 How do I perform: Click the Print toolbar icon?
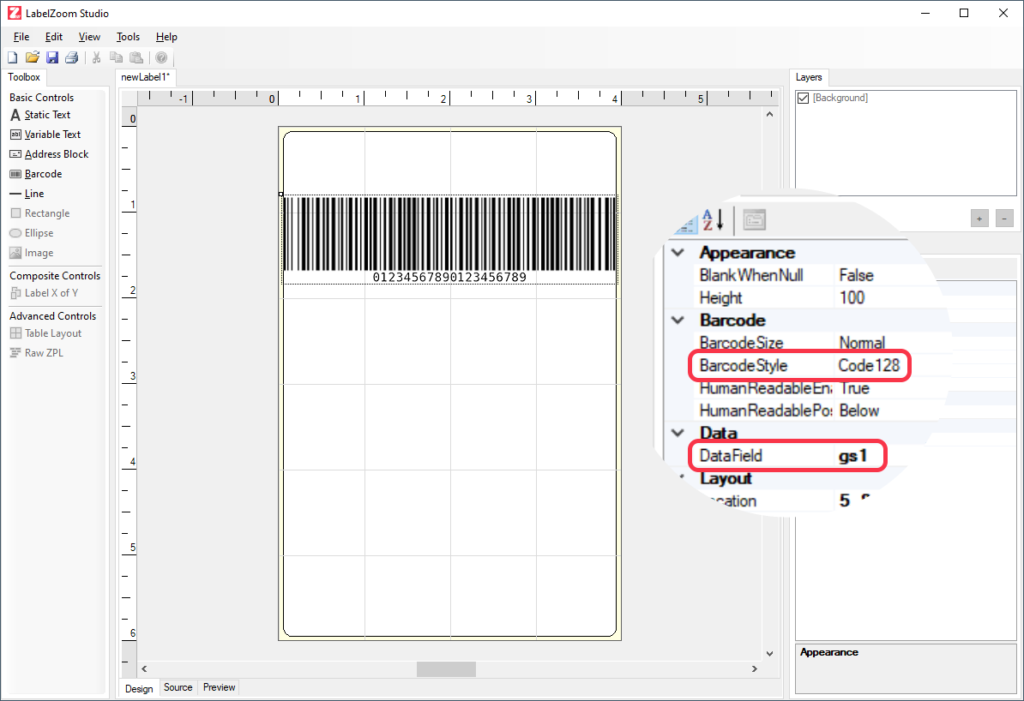click(x=72, y=57)
